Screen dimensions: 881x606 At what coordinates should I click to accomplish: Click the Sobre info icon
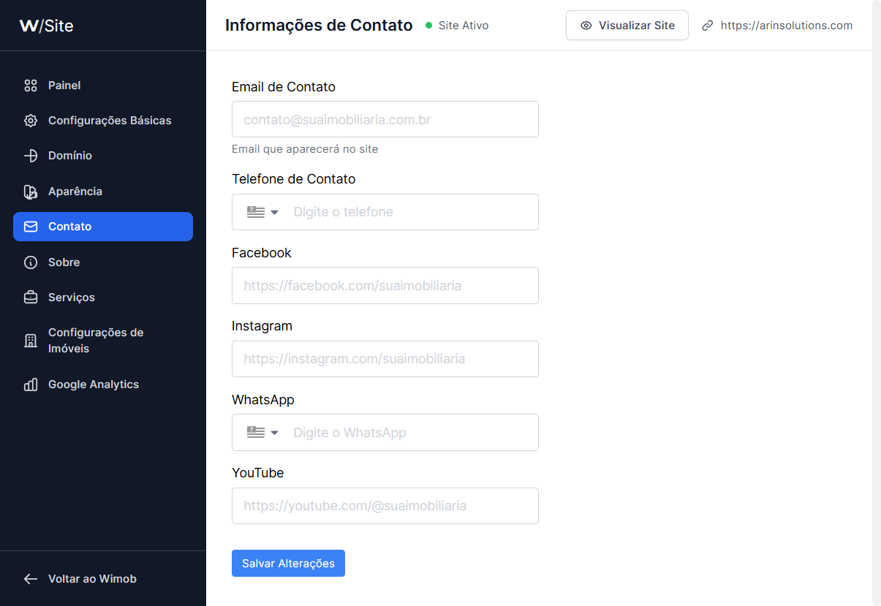(31, 262)
